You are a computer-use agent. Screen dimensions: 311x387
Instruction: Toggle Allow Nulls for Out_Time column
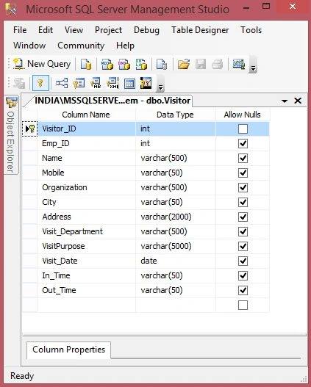tap(243, 290)
